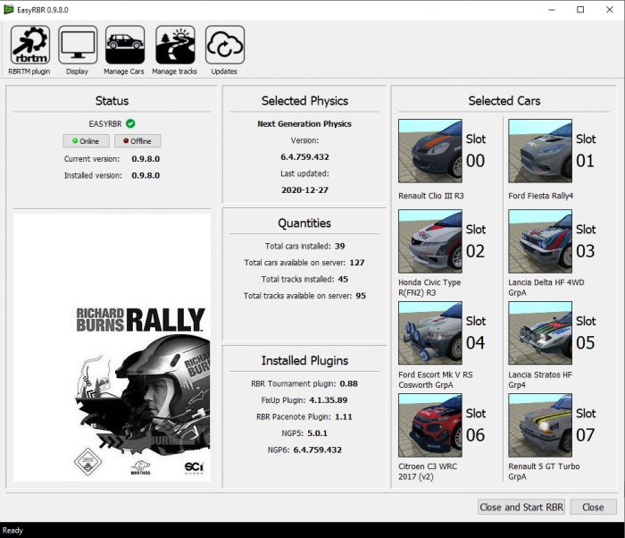The image size is (625, 538).
Task: Open the RBRTM plugin toolbar icon
Action: tap(29, 45)
